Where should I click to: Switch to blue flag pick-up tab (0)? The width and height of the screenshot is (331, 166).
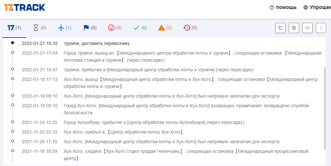point(90,28)
